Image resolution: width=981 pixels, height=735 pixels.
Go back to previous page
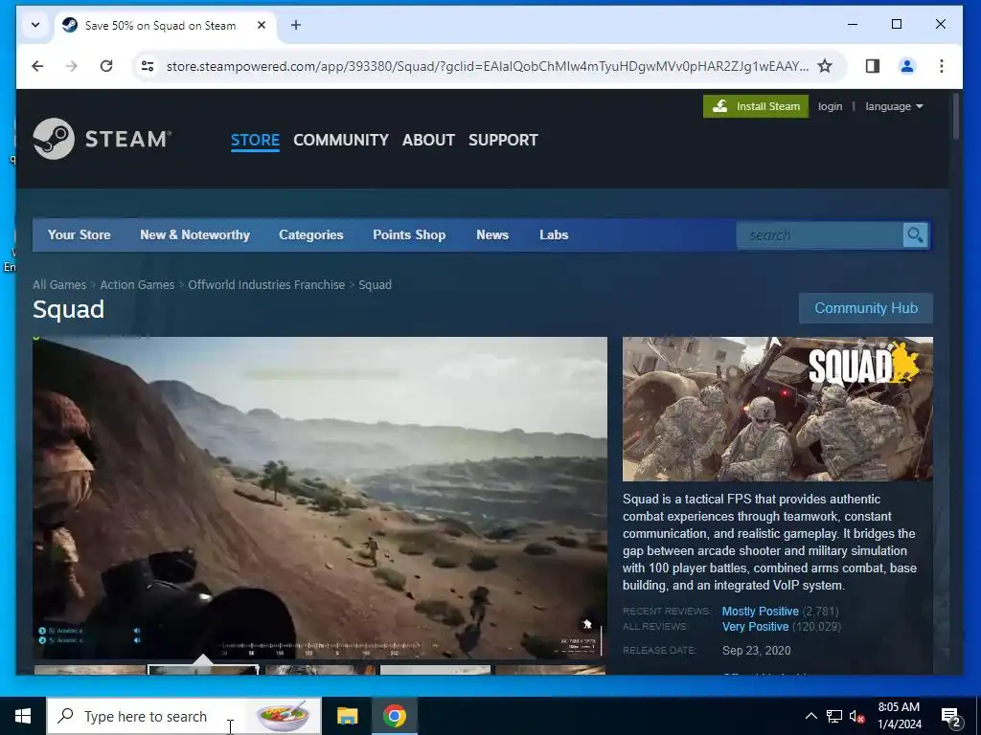point(37,66)
